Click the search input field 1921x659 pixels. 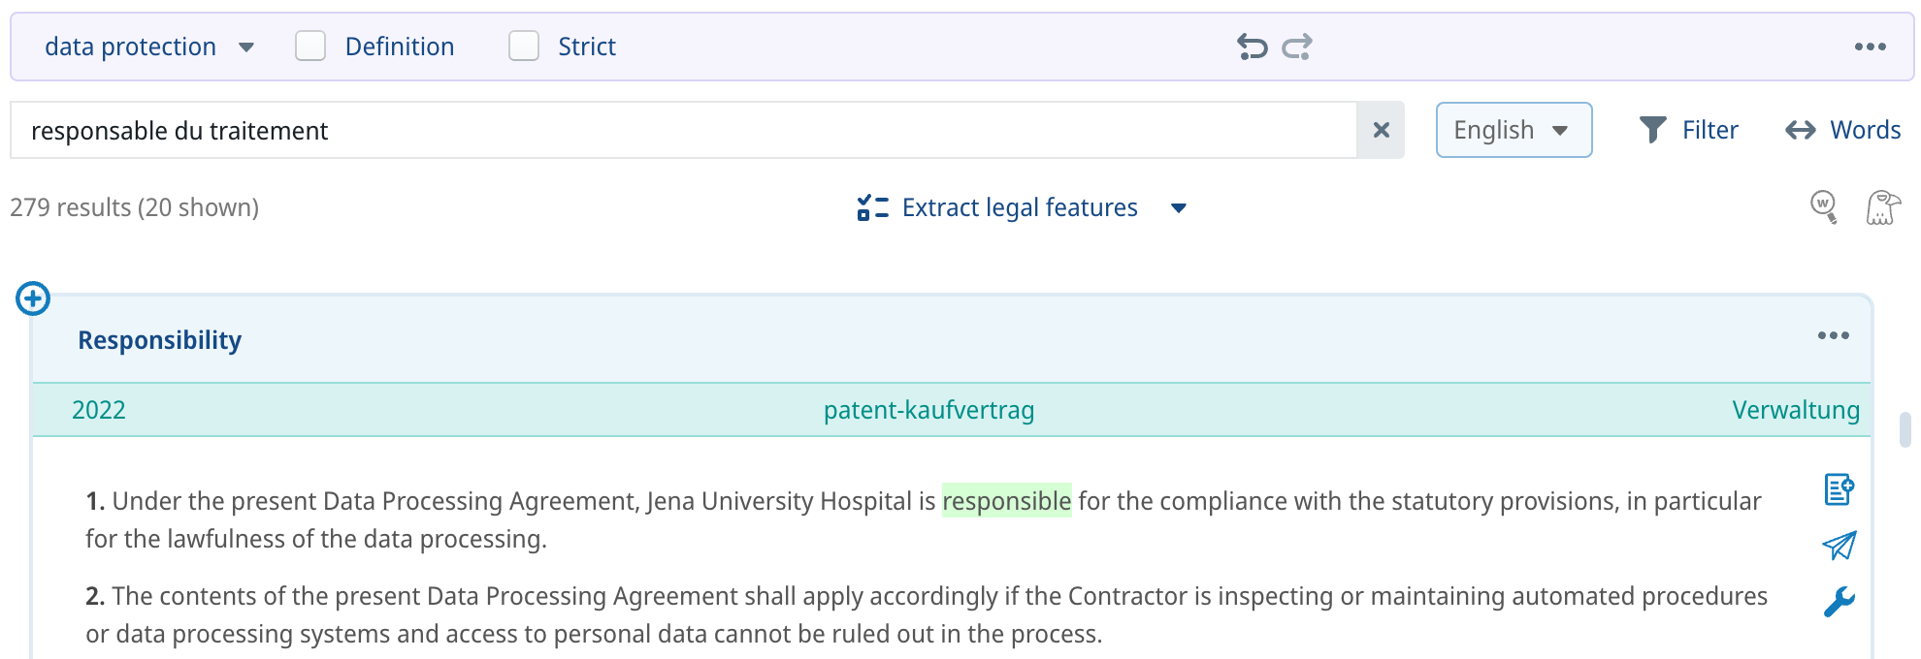click(679, 130)
